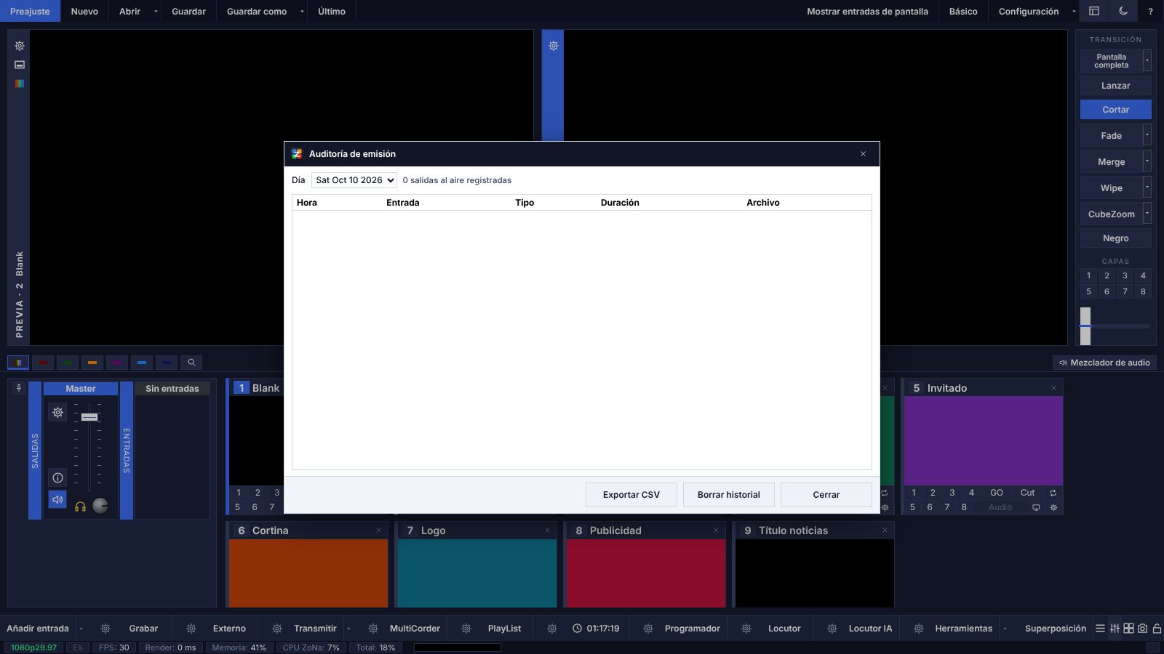Image resolution: width=1164 pixels, height=654 pixels.
Task: Select the Último menu item
Action: click(x=332, y=11)
